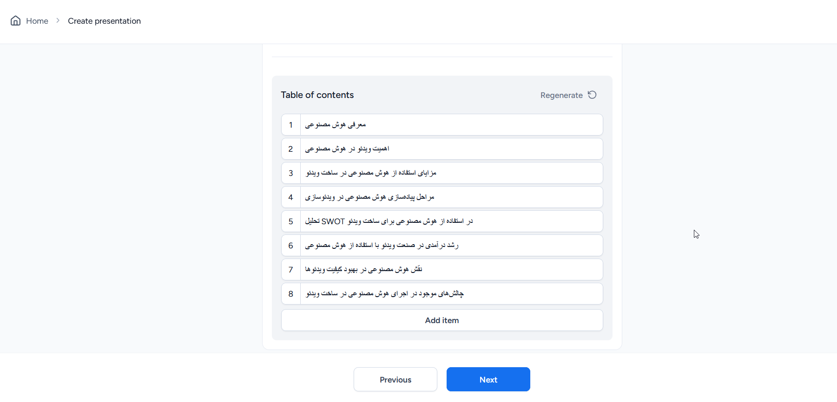Screen dimensions: 837x402
Task: Select the number 1 item handle
Action: click(x=291, y=125)
